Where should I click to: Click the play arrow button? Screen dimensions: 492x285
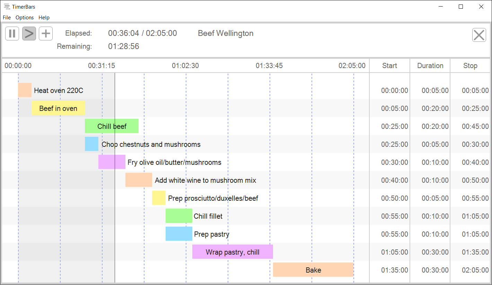pyautogui.click(x=29, y=34)
